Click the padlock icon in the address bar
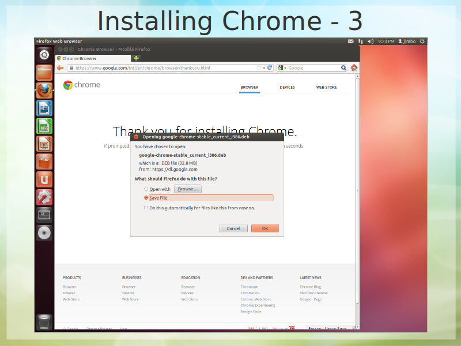461x346 pixels. click(71, 68)
